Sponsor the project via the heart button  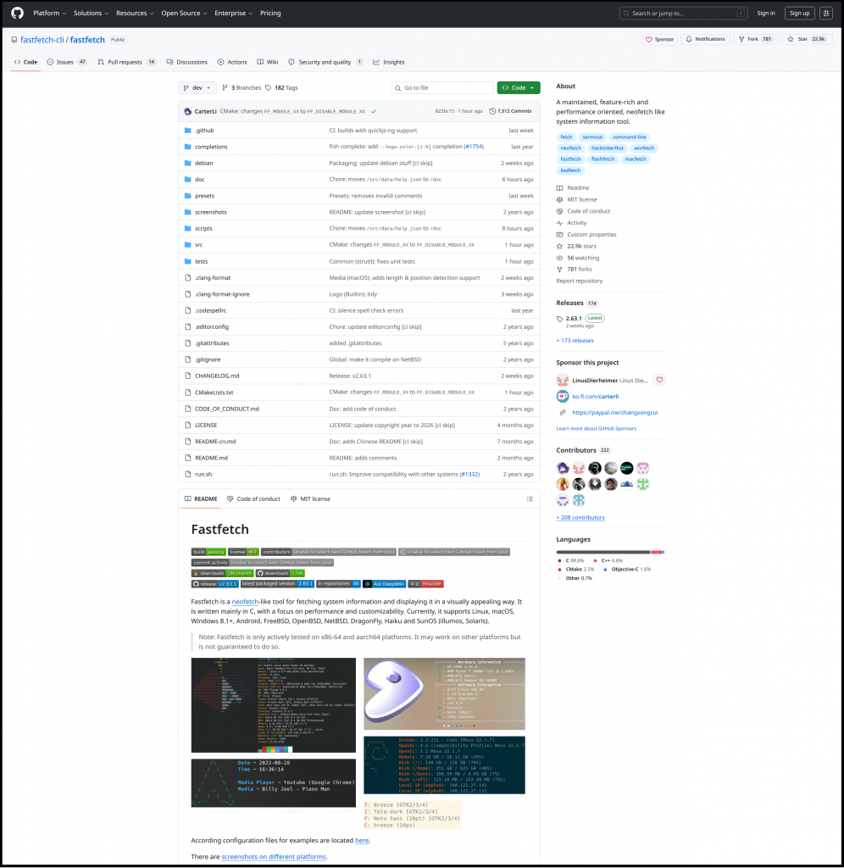pos(660,39)
